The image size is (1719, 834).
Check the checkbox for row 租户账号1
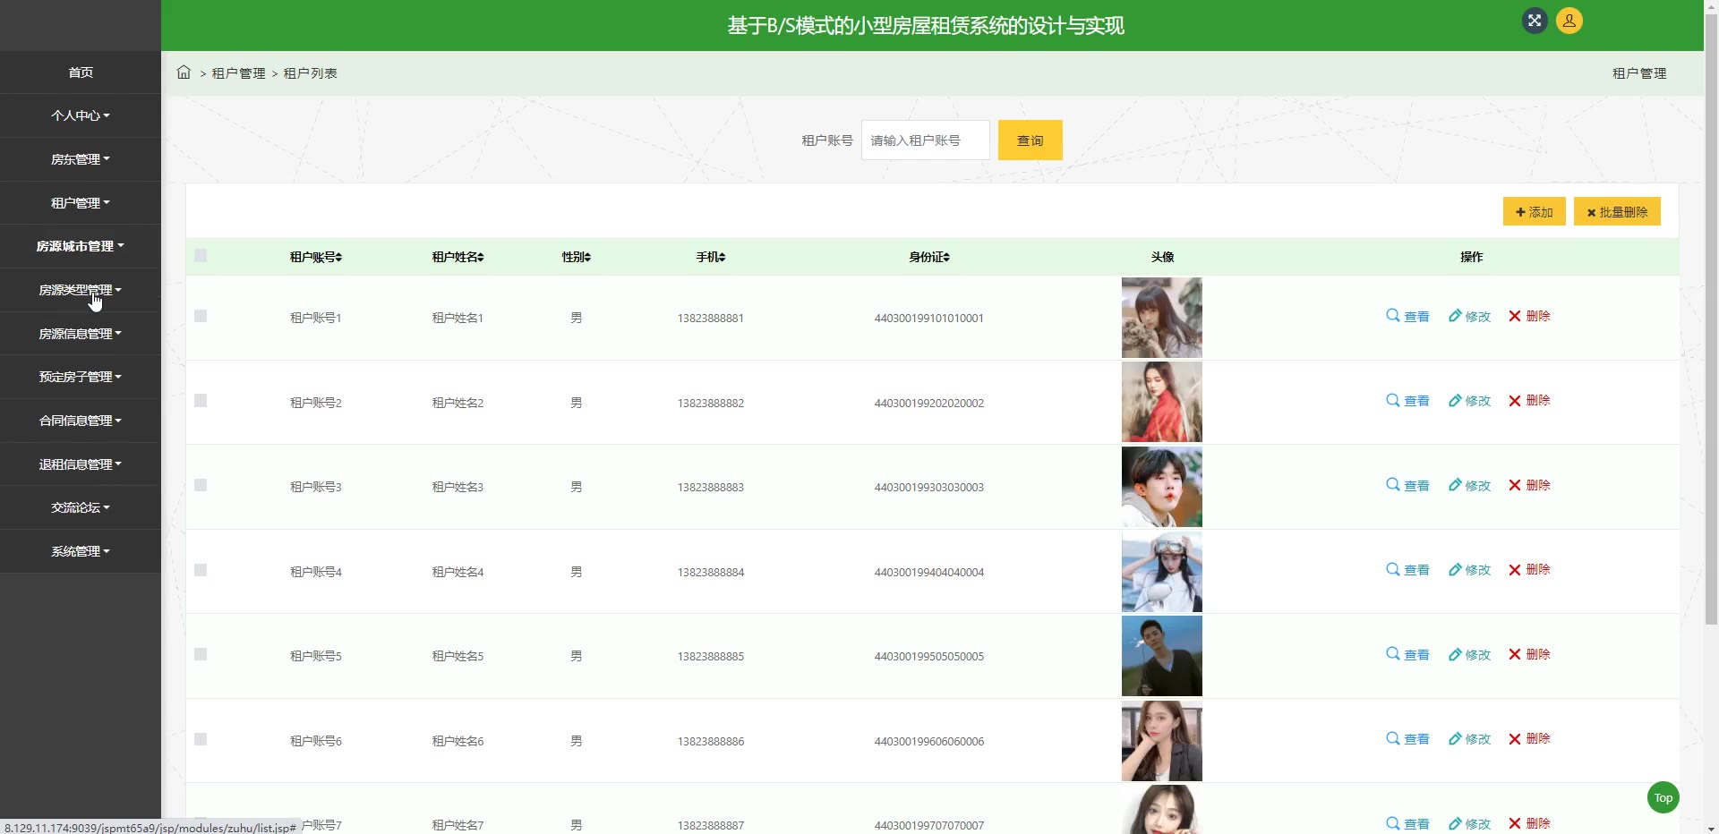(201, 316)
